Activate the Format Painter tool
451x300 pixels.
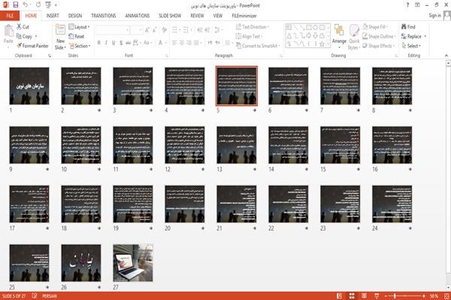tap(32, 46)
